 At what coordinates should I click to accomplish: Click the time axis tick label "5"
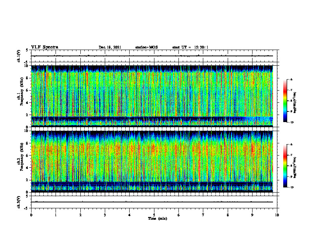coord(154,215)
